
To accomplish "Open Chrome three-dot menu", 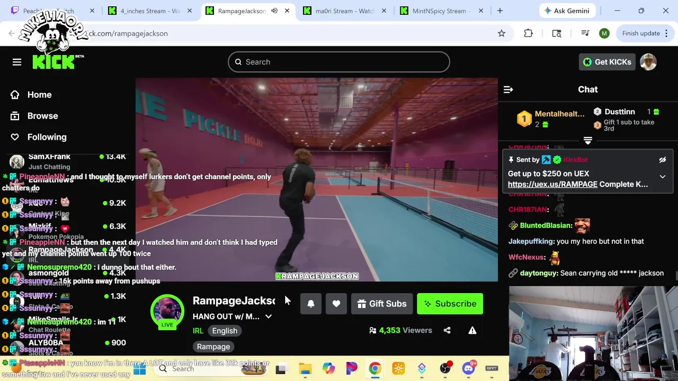I will click(x=665, y=33).
